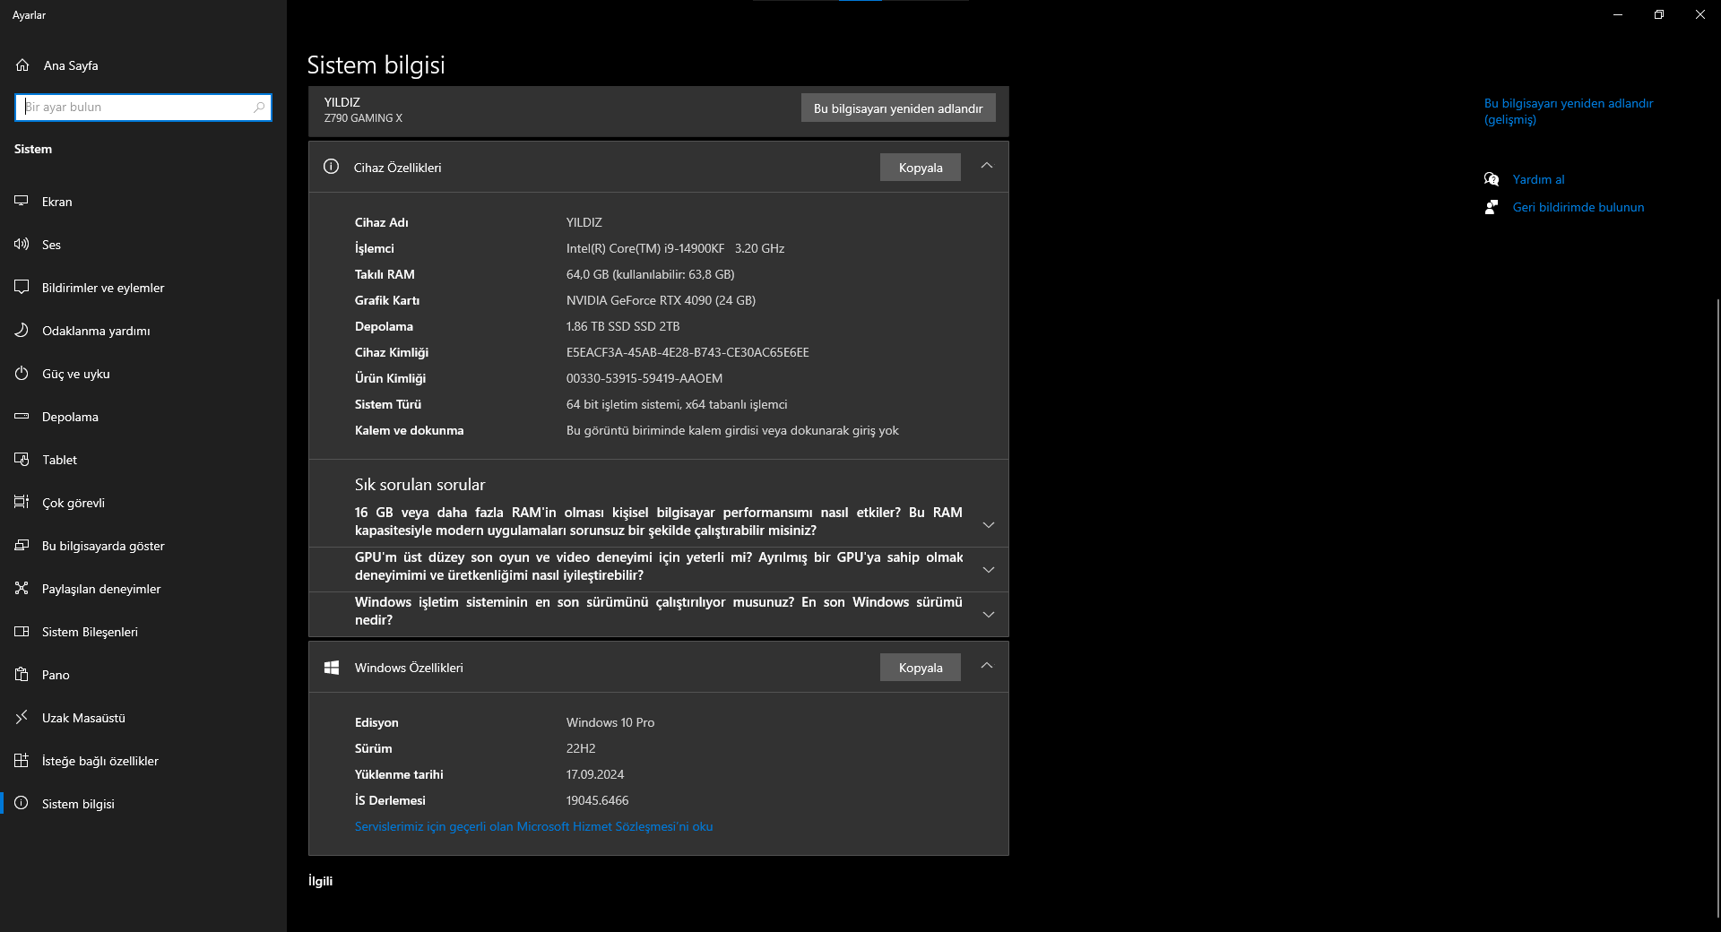Click the Pano clipboard icon
This screenshot has height=932, width=1721.
[22, 675]
